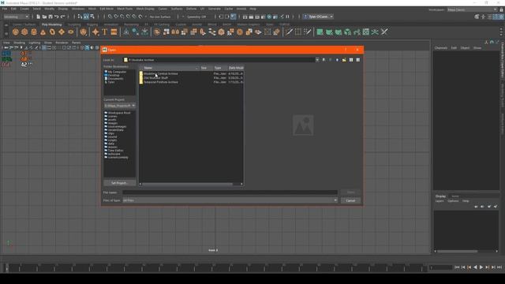
Task: Click the Save Scene icon in status line
Action: [x=50, y=17]
